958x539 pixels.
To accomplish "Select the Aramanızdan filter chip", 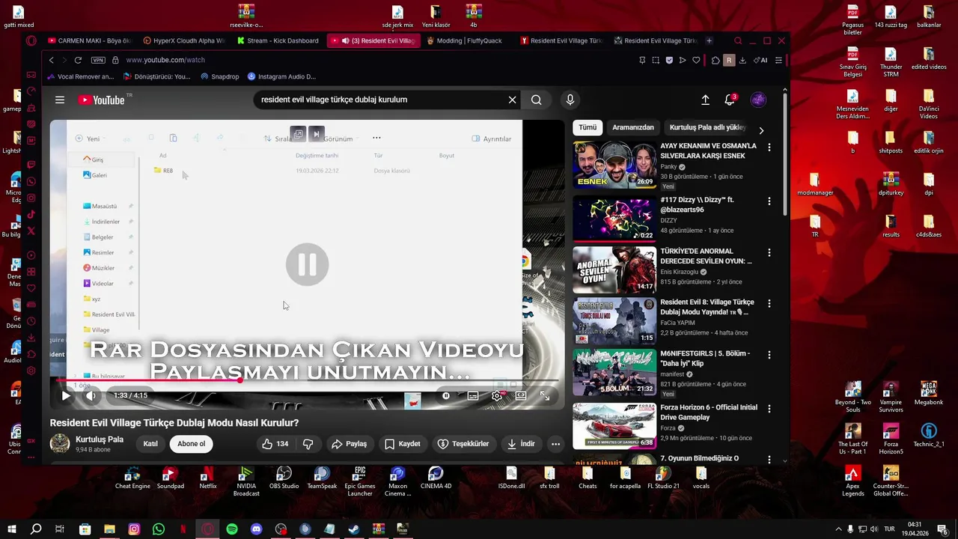I will point(633,127).
